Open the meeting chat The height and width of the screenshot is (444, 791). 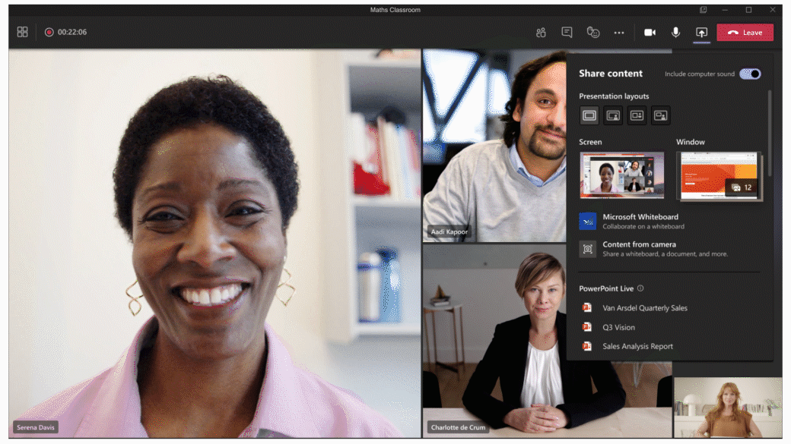567,32
